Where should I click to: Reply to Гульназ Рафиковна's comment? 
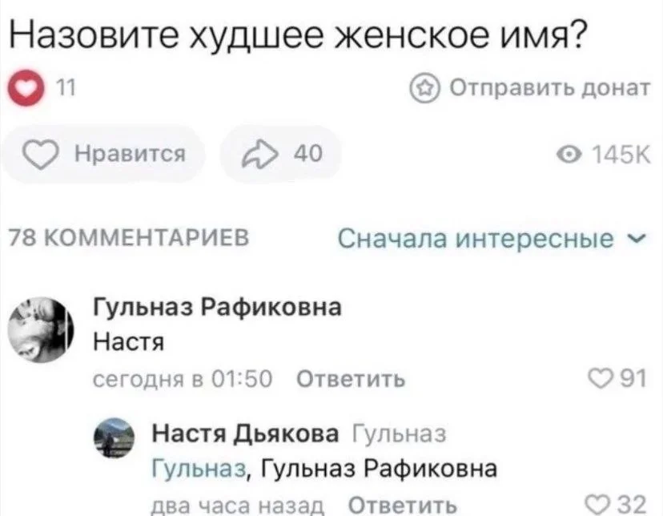point(351,379)
